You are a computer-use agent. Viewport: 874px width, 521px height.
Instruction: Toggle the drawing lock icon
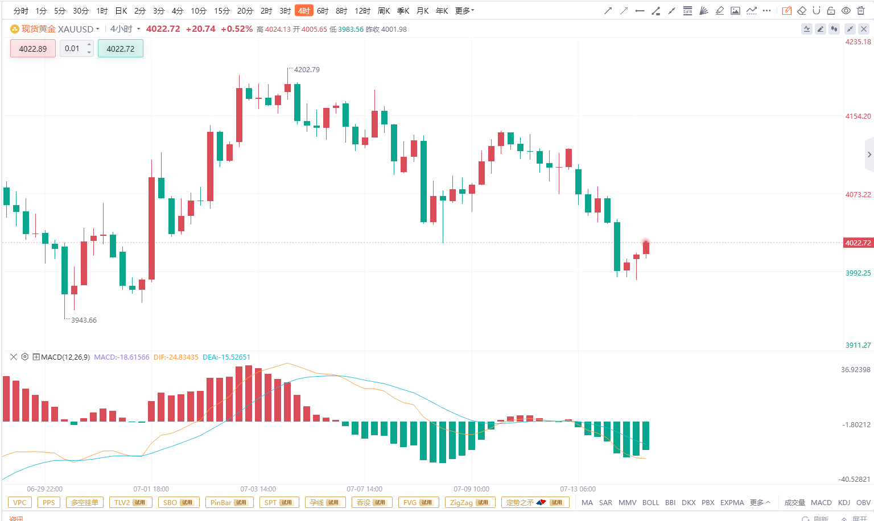tap(831, 11)
